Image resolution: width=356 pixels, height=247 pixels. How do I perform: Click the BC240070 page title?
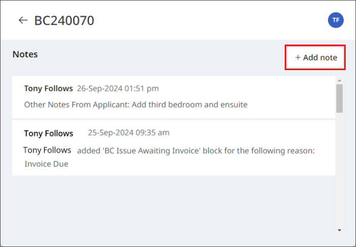pyautogui.click(x=64, y=20)
